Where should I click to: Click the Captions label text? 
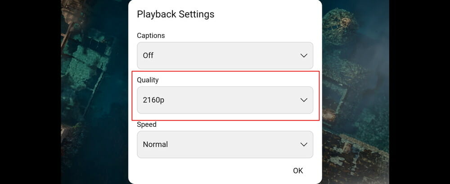[151, 36]
